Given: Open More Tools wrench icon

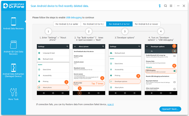Looking at the screenshot, I should [13, 92].
